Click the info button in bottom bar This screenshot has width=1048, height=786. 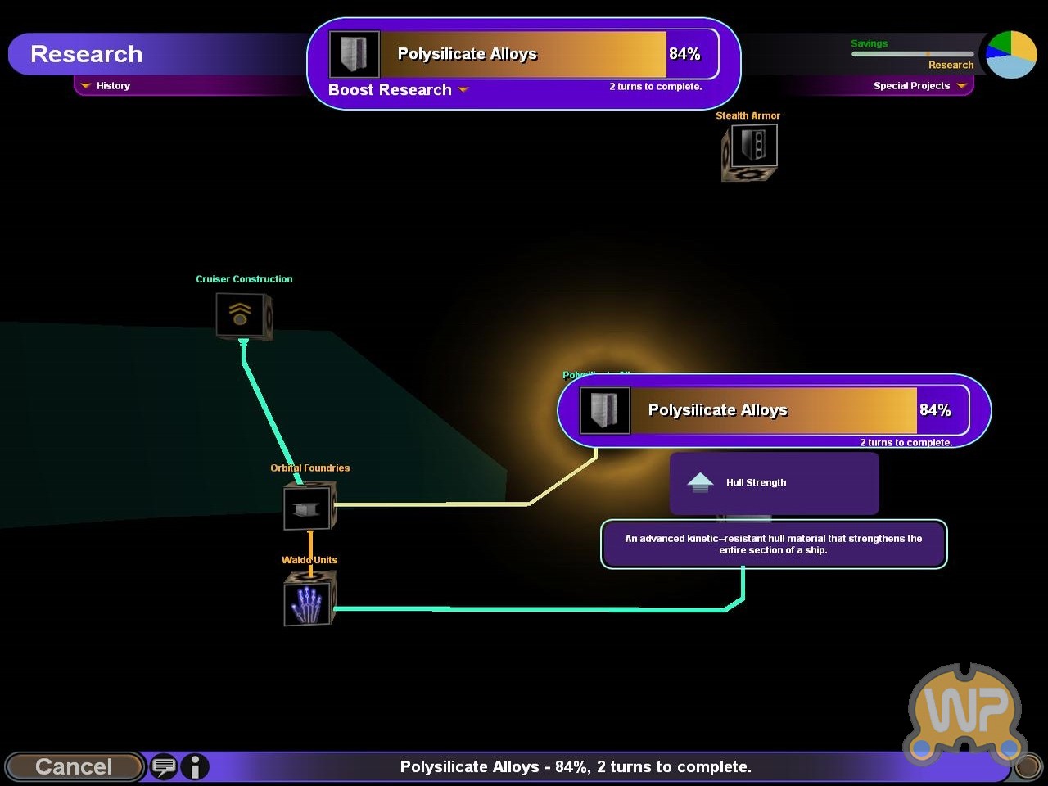pos(195,767)
